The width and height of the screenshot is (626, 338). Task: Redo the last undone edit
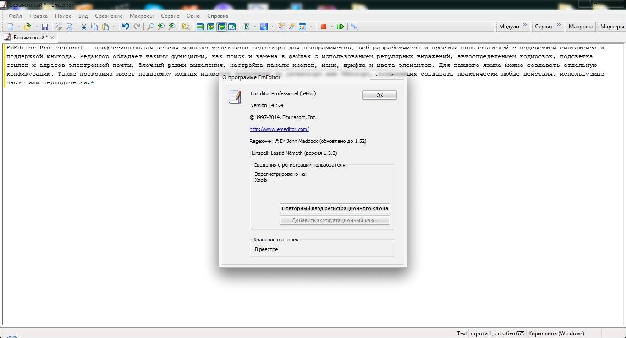click(x=137, y=27)
